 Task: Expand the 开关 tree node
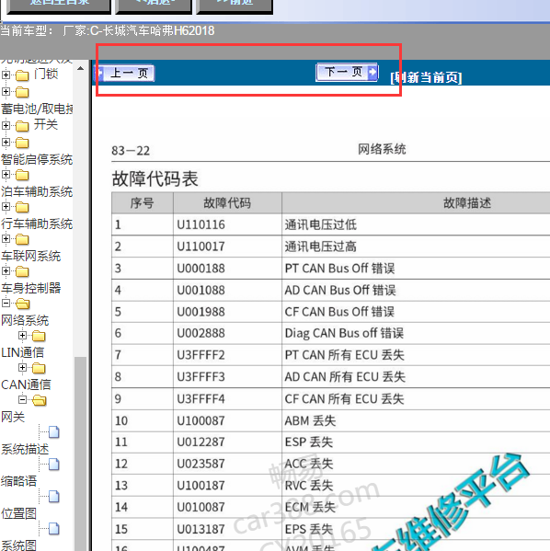6,125
